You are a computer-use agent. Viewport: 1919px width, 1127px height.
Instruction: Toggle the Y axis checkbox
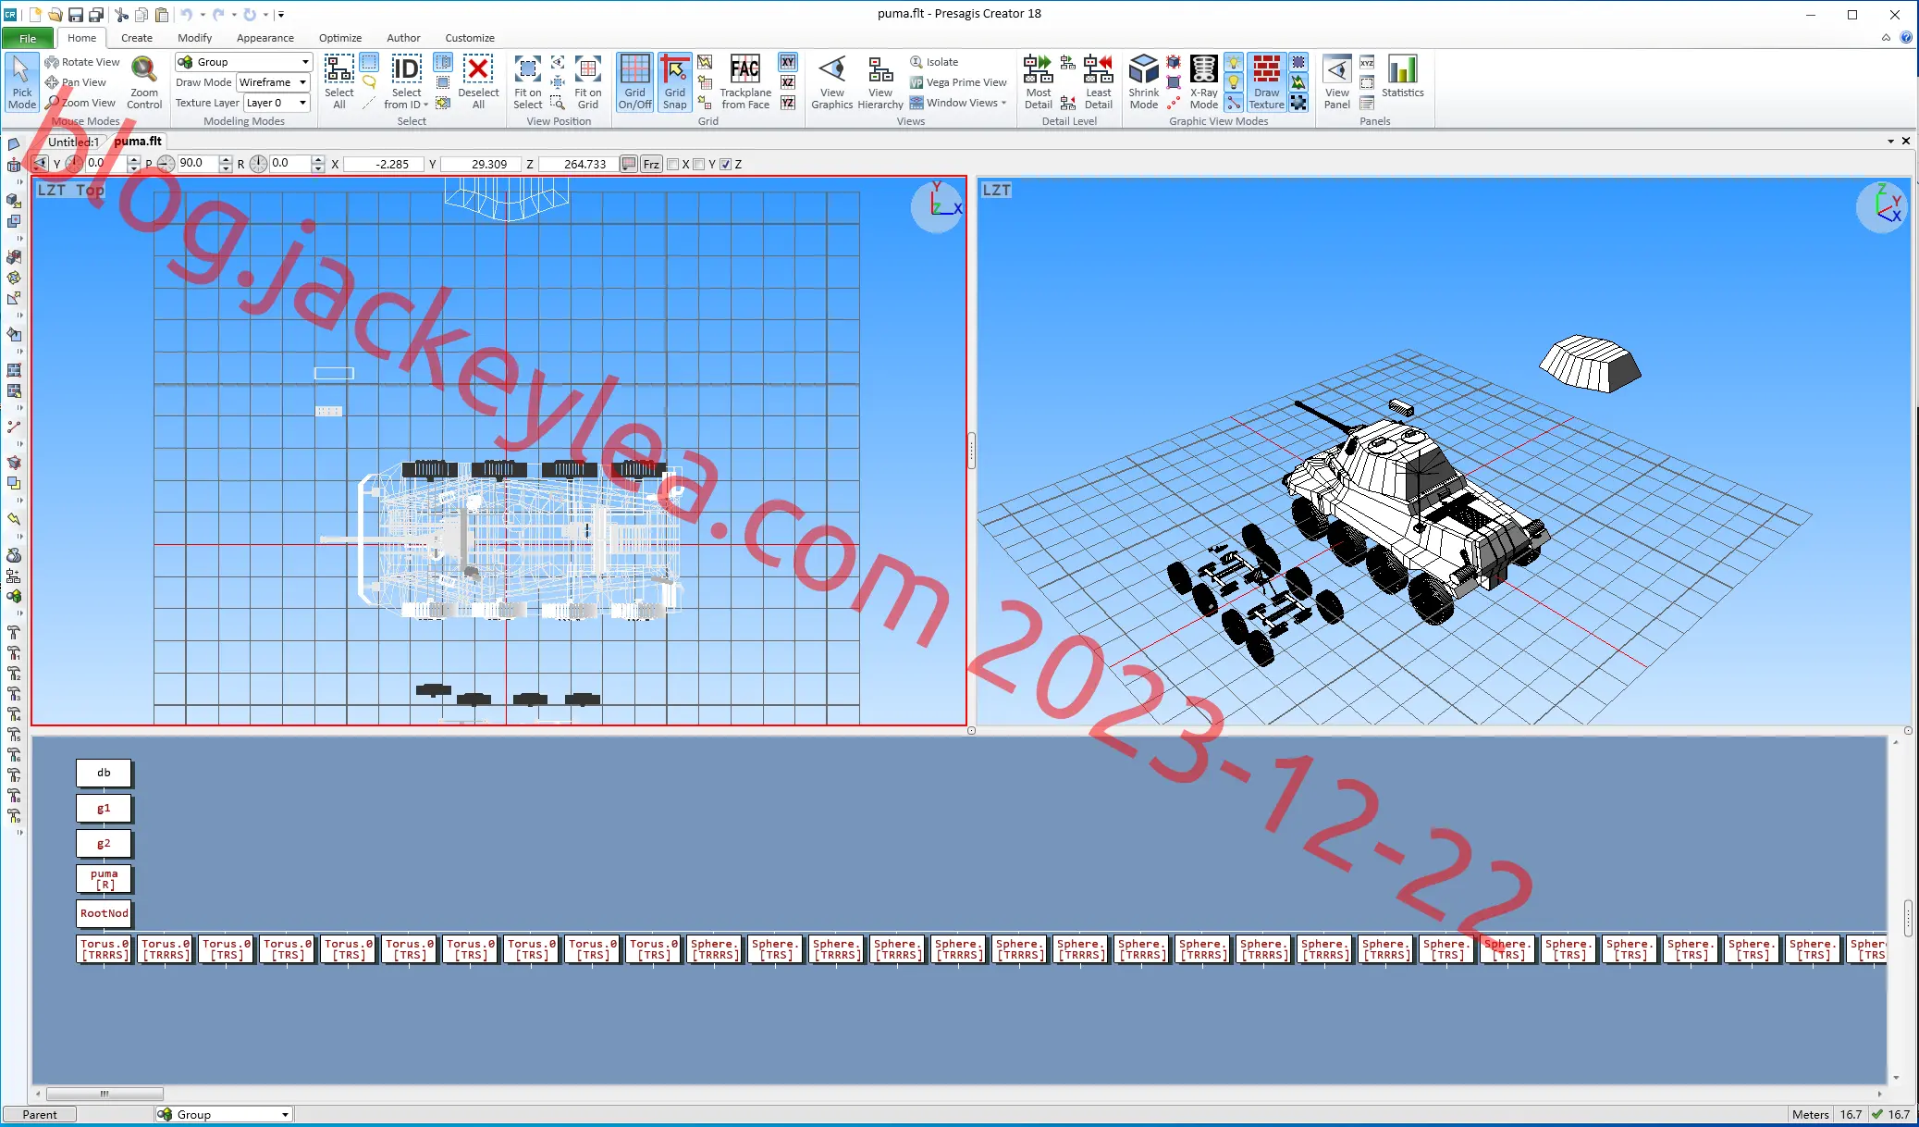(x=699, y=165)
